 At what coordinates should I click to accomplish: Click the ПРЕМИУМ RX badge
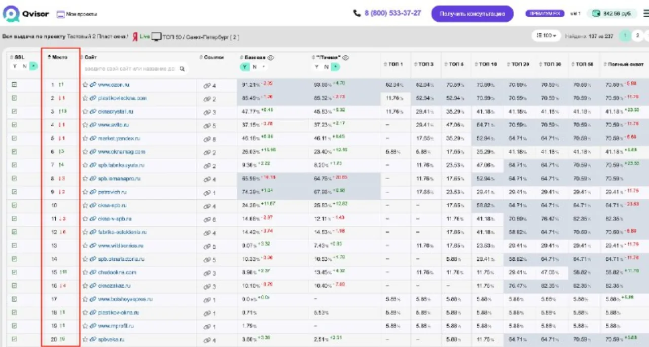[545, 14]
